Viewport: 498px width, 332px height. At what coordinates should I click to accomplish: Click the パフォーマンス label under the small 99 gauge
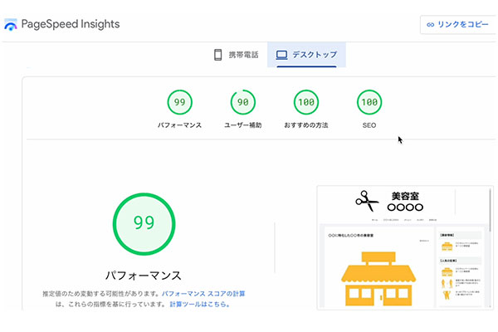pyautogui.click(x=179, y=124)
